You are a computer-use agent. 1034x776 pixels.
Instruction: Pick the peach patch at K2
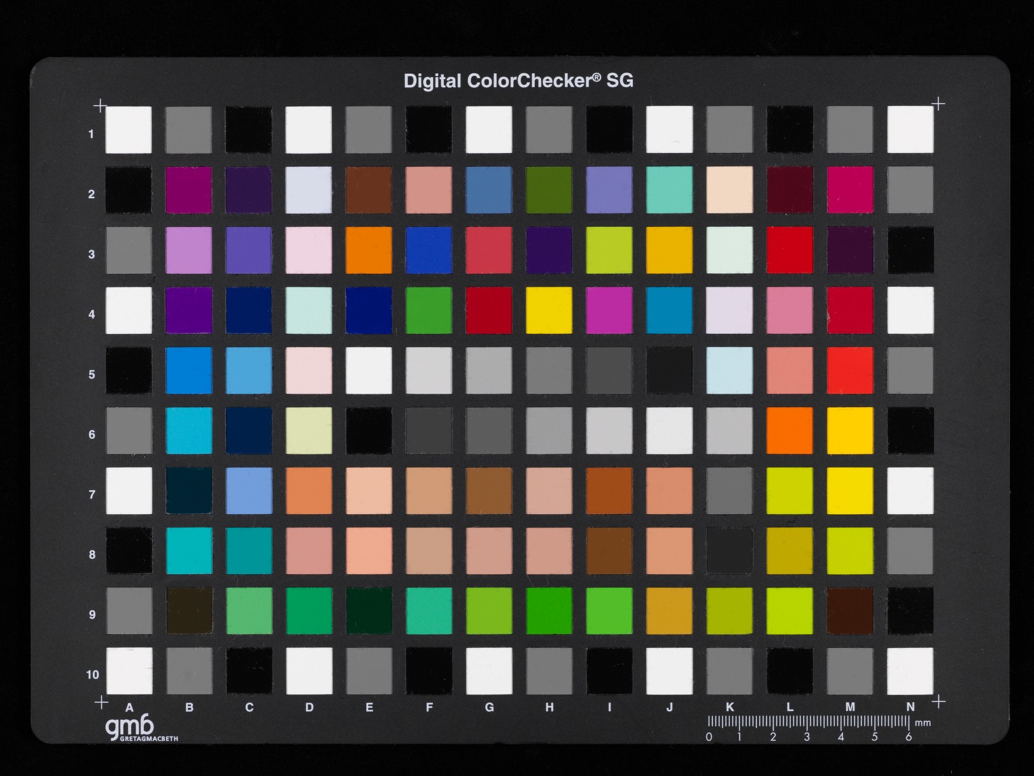point(730,190)
